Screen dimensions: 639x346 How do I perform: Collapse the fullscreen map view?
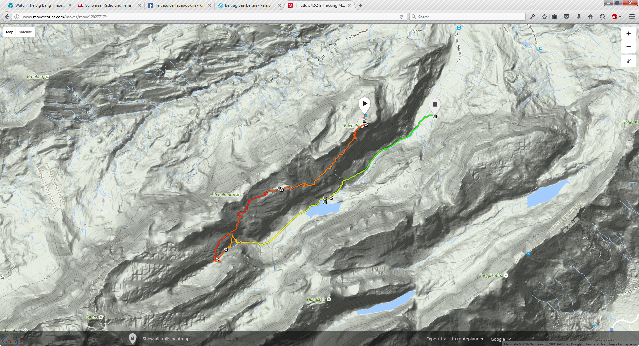point(628,61)
